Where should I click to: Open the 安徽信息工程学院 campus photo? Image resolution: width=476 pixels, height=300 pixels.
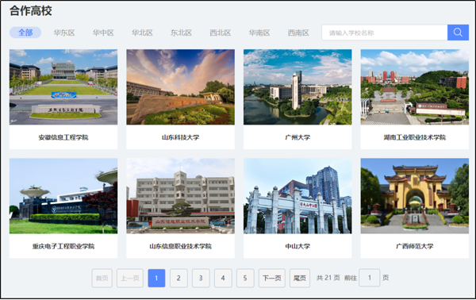point(63,87)
